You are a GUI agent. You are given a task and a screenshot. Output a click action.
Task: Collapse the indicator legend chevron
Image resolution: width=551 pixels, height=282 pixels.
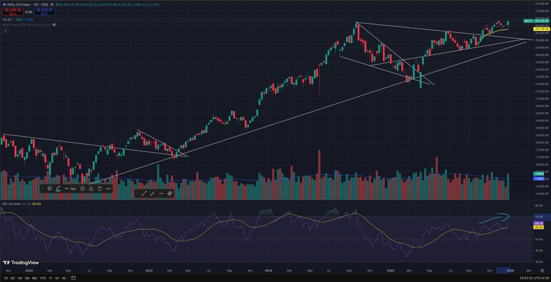pyautogui.click(x=6, y=31)
